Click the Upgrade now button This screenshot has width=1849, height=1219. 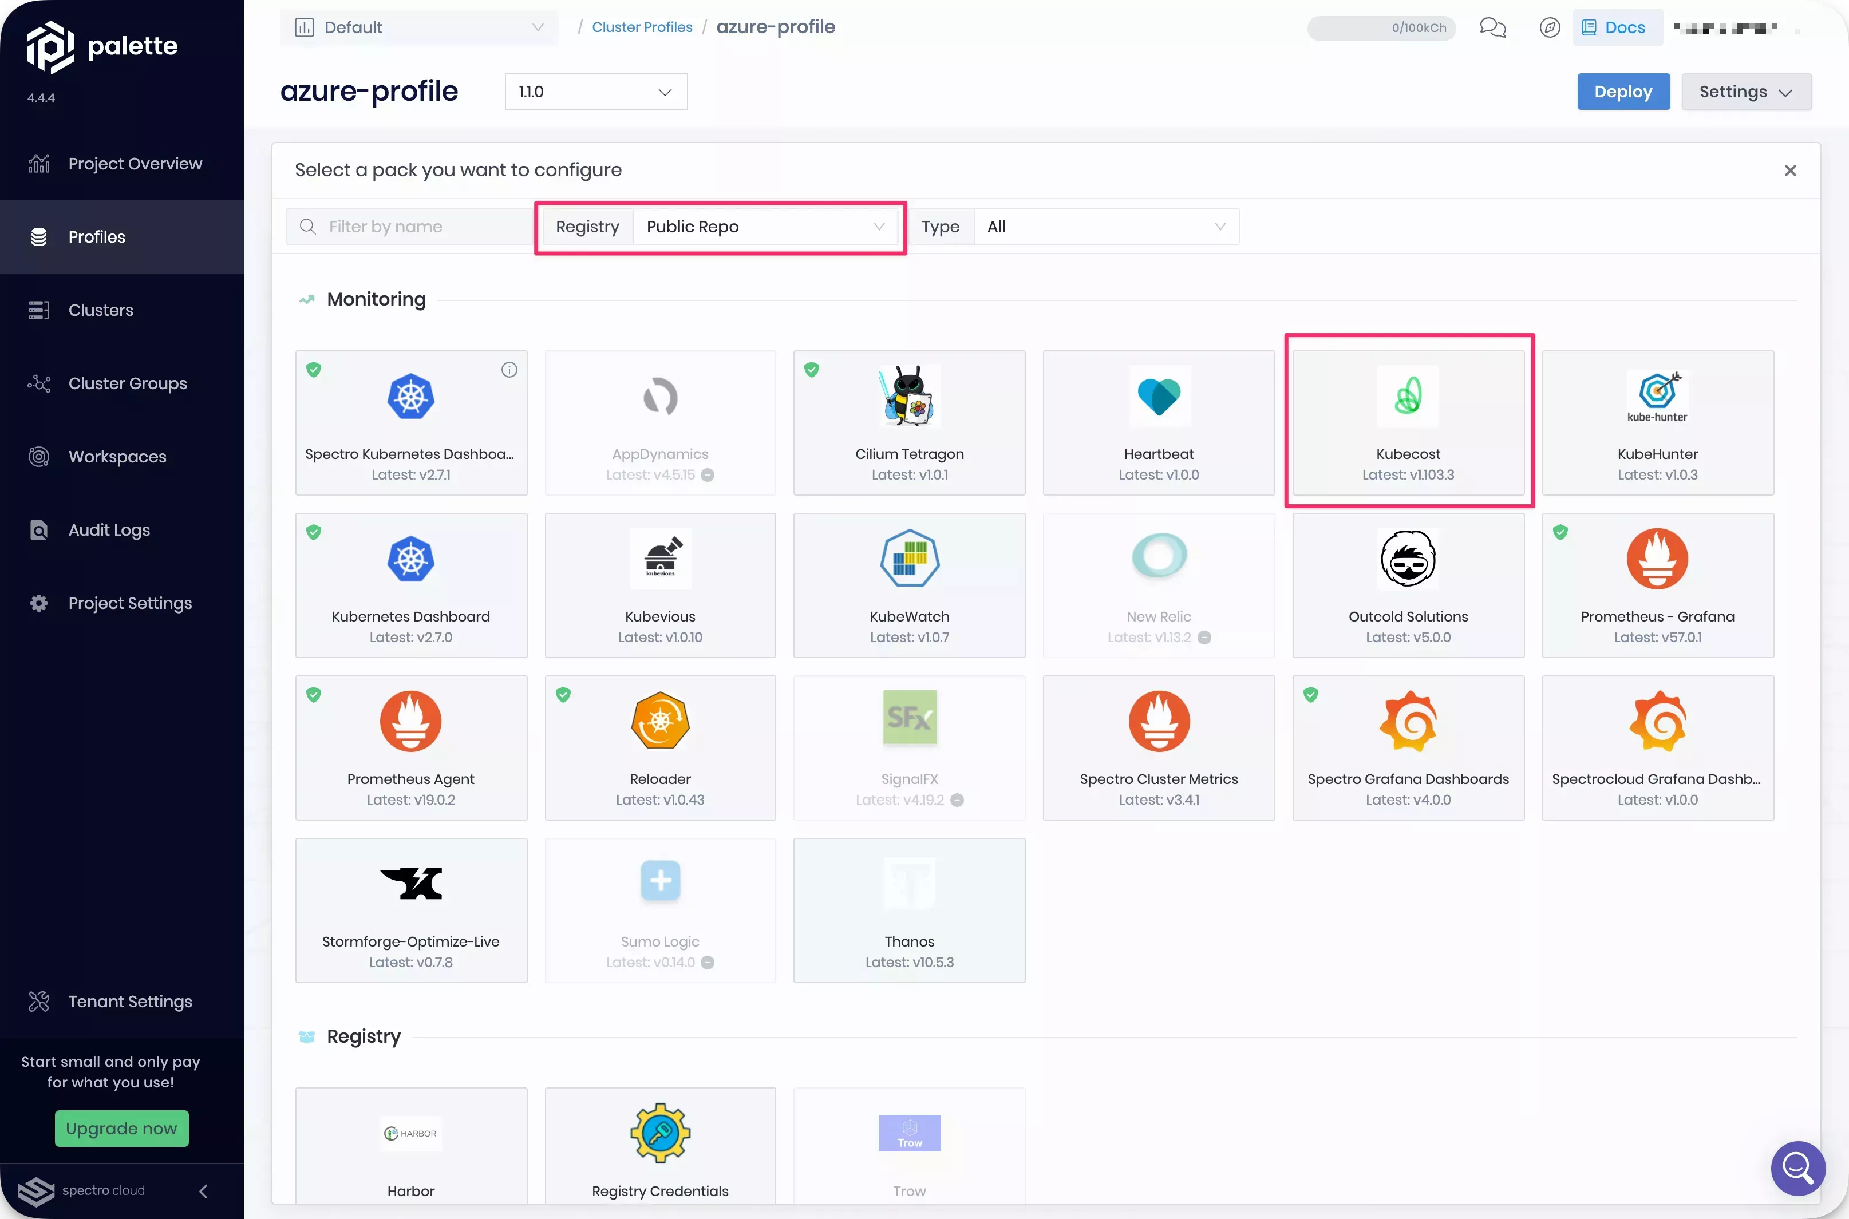click(x=122, y=1128)
